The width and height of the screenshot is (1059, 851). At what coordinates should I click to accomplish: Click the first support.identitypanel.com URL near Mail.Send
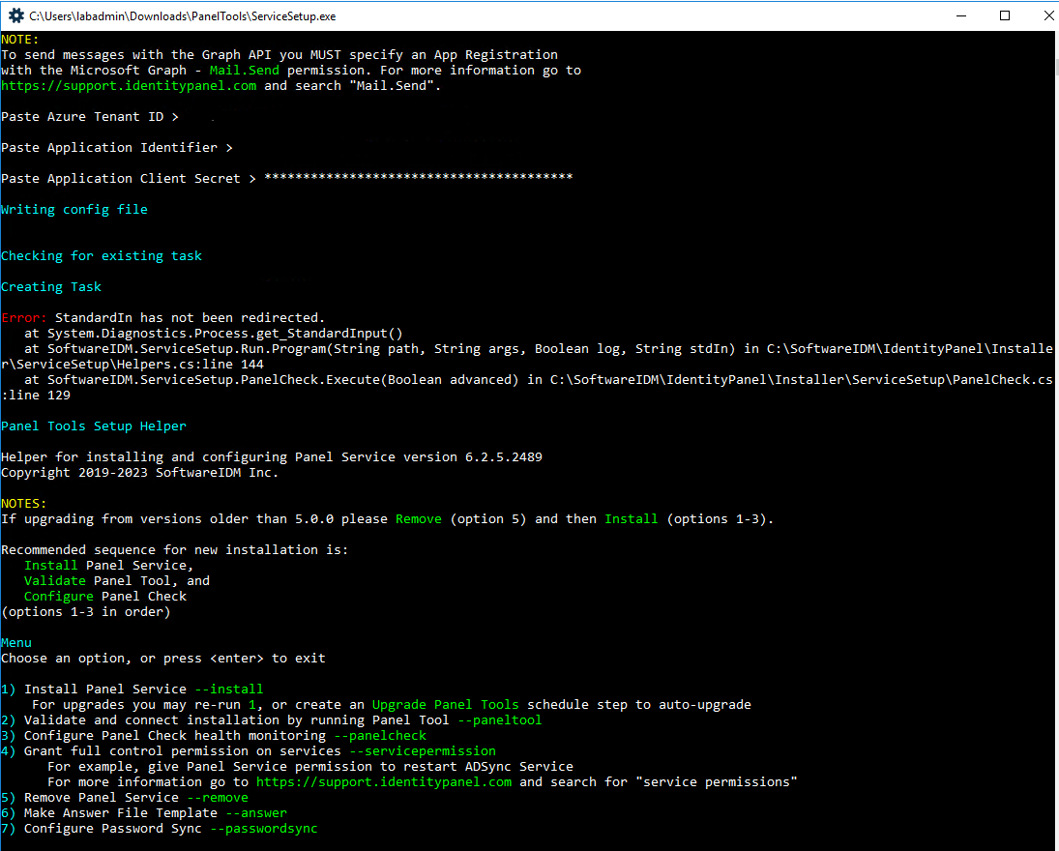129,86
